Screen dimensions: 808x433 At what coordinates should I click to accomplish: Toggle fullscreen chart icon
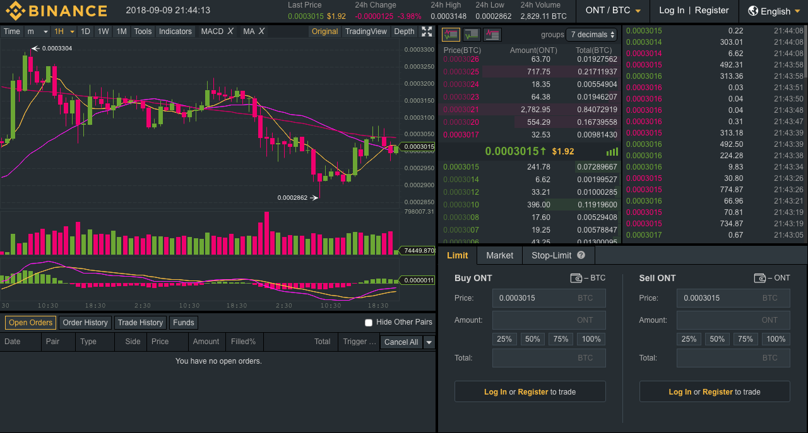tap(427, 32)
